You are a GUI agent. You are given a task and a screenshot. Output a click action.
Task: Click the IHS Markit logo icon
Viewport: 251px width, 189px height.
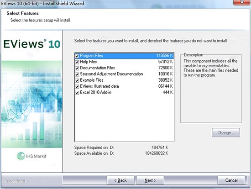21,156
